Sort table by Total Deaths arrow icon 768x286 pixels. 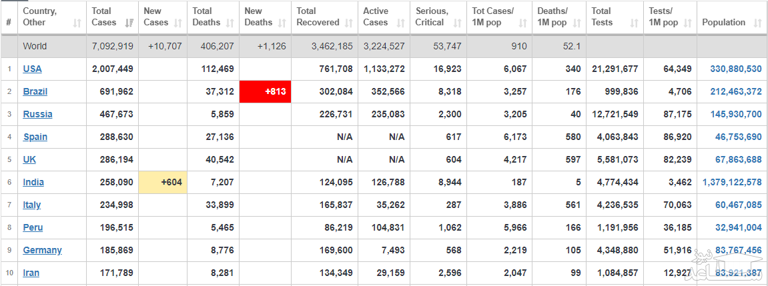[x=230, y=23]
